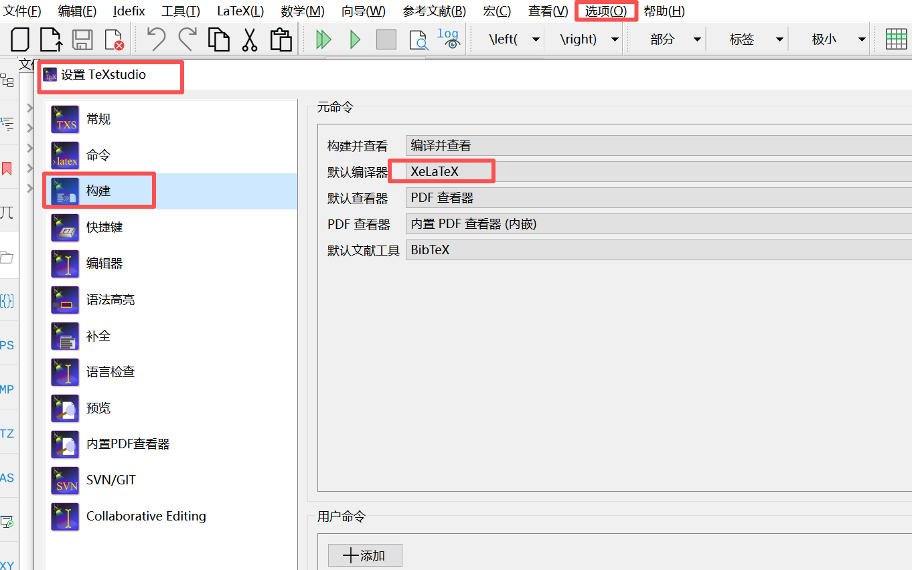Insert a table using the grid icon
This screenshot has height=570, width=912.
pyautogui.click(x=896, y=39)
